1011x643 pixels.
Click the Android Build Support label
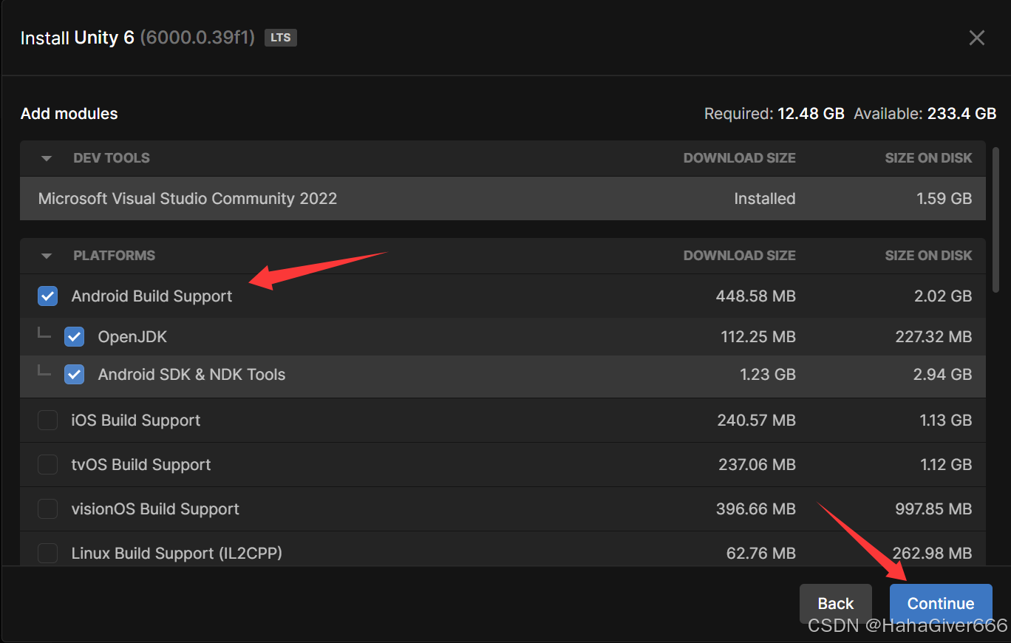point(152,296)
